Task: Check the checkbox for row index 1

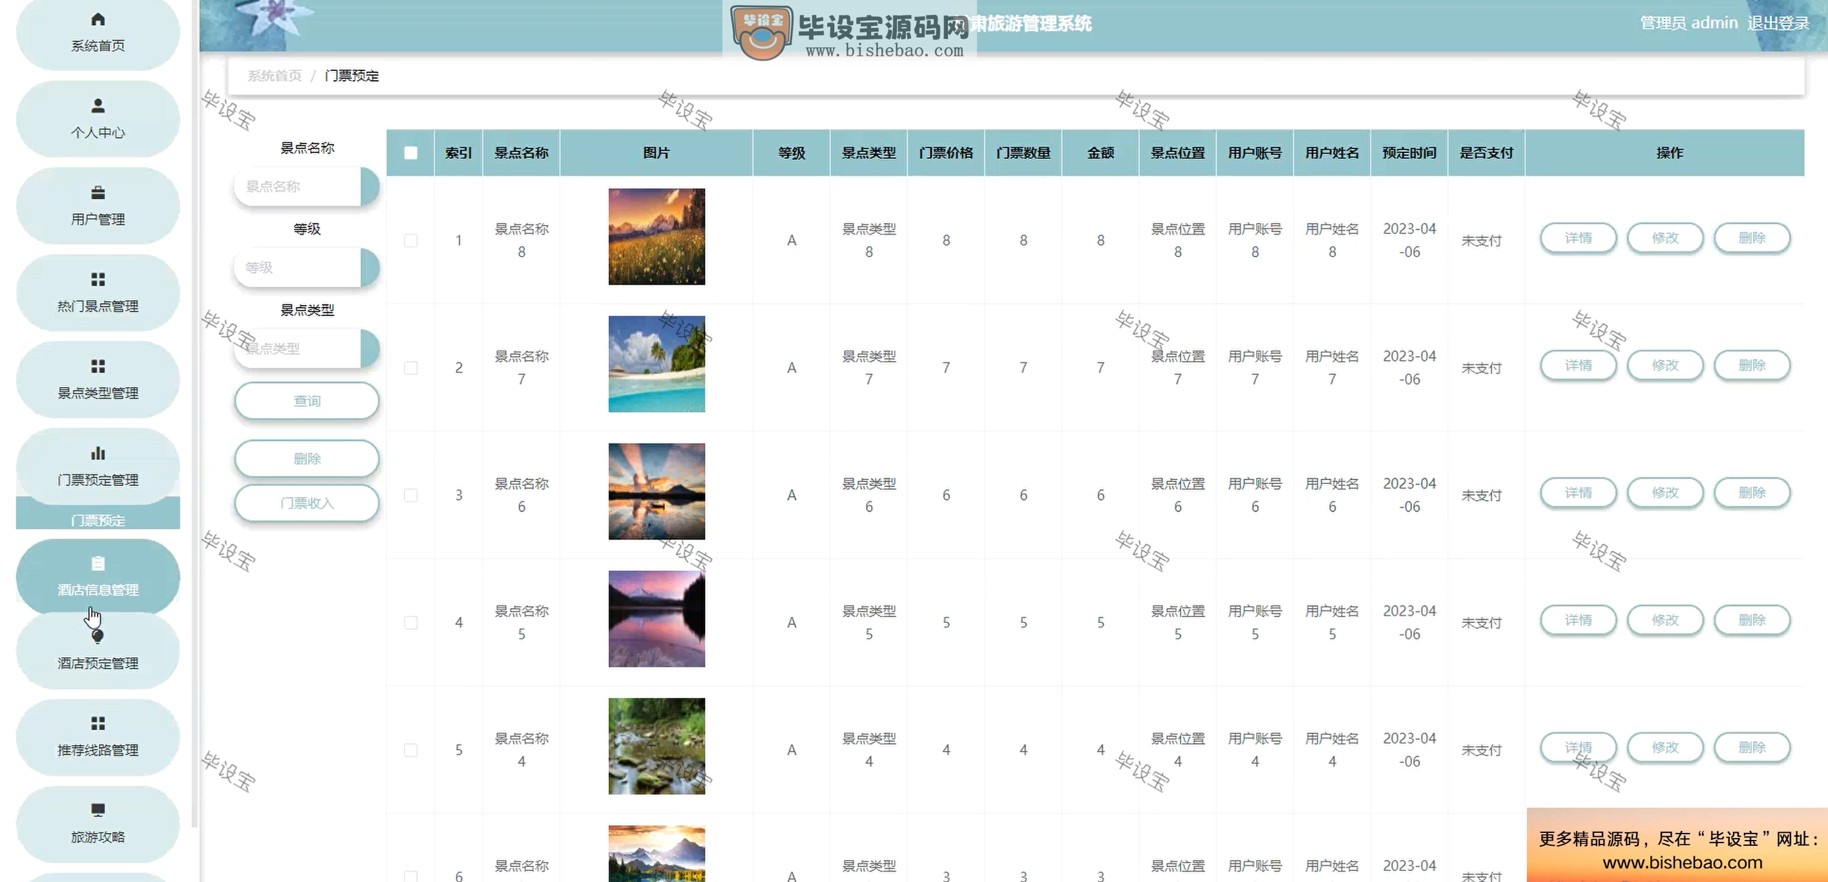Action: [x=411, y=240]
